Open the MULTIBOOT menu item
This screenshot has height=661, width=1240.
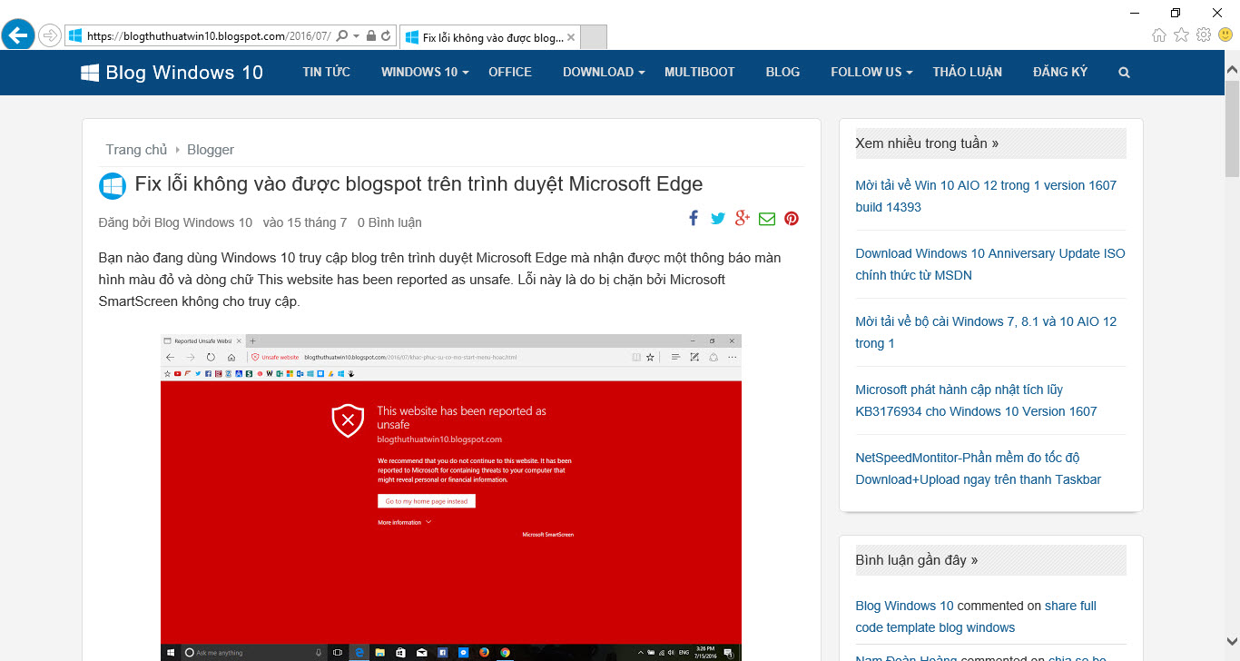pyautogui.click(x=700, y=72)
